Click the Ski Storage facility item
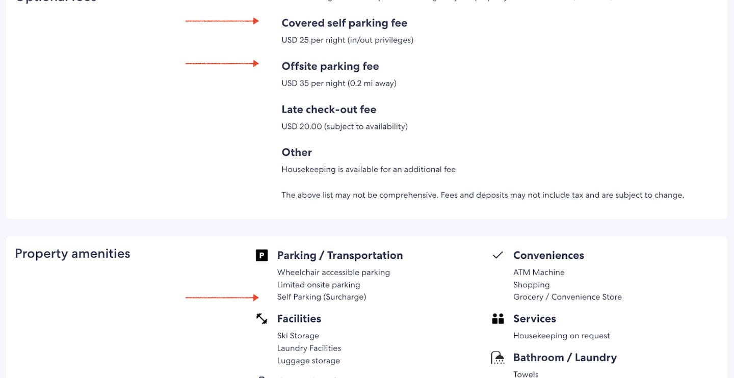 [298, 336]
